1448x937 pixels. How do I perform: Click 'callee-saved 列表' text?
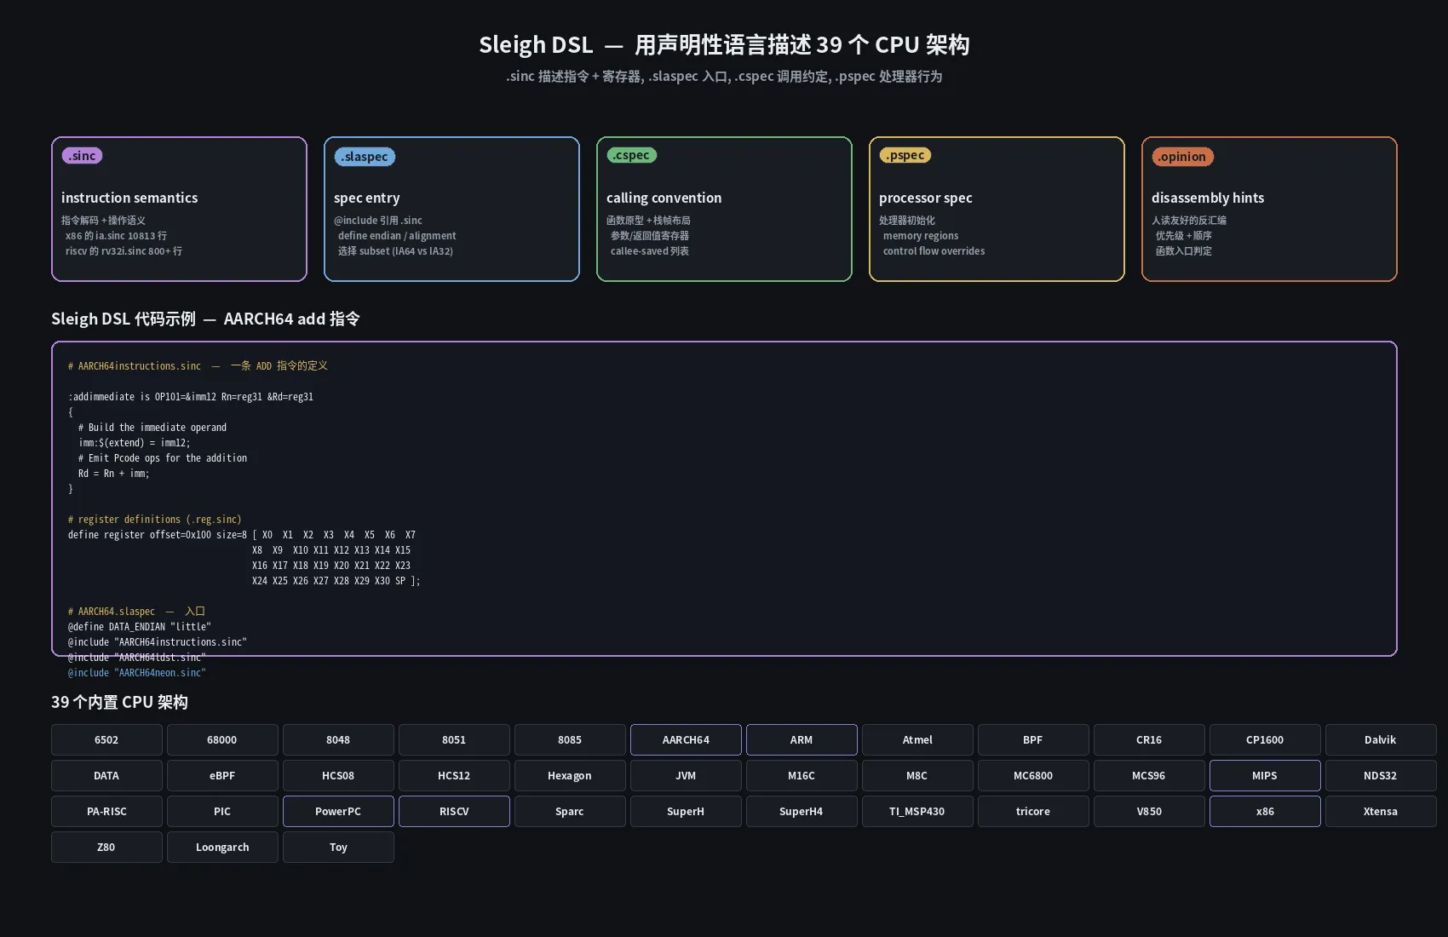coord(649,251)
